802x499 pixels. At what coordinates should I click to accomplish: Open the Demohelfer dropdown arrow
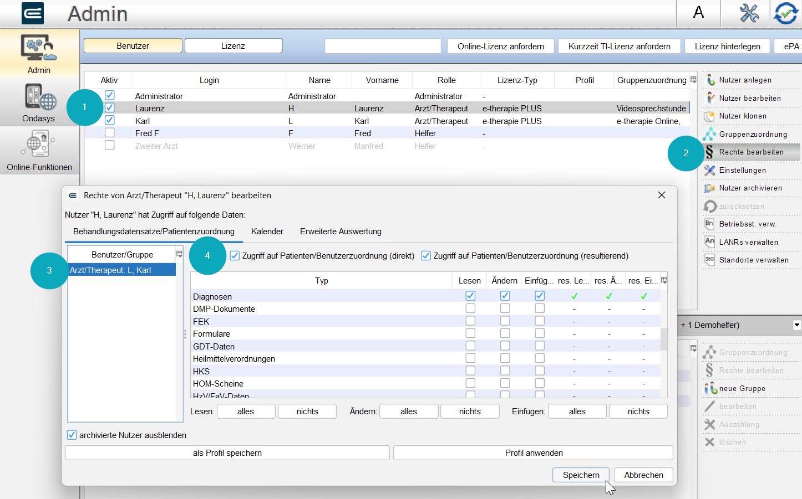pyautogui.click(x=797, y=325)
